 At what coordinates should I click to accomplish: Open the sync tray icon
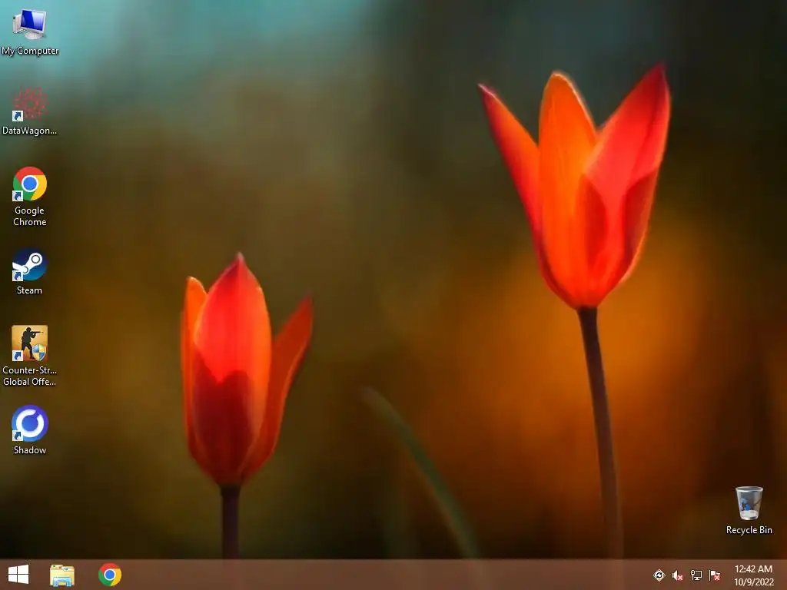click(659, 575)
